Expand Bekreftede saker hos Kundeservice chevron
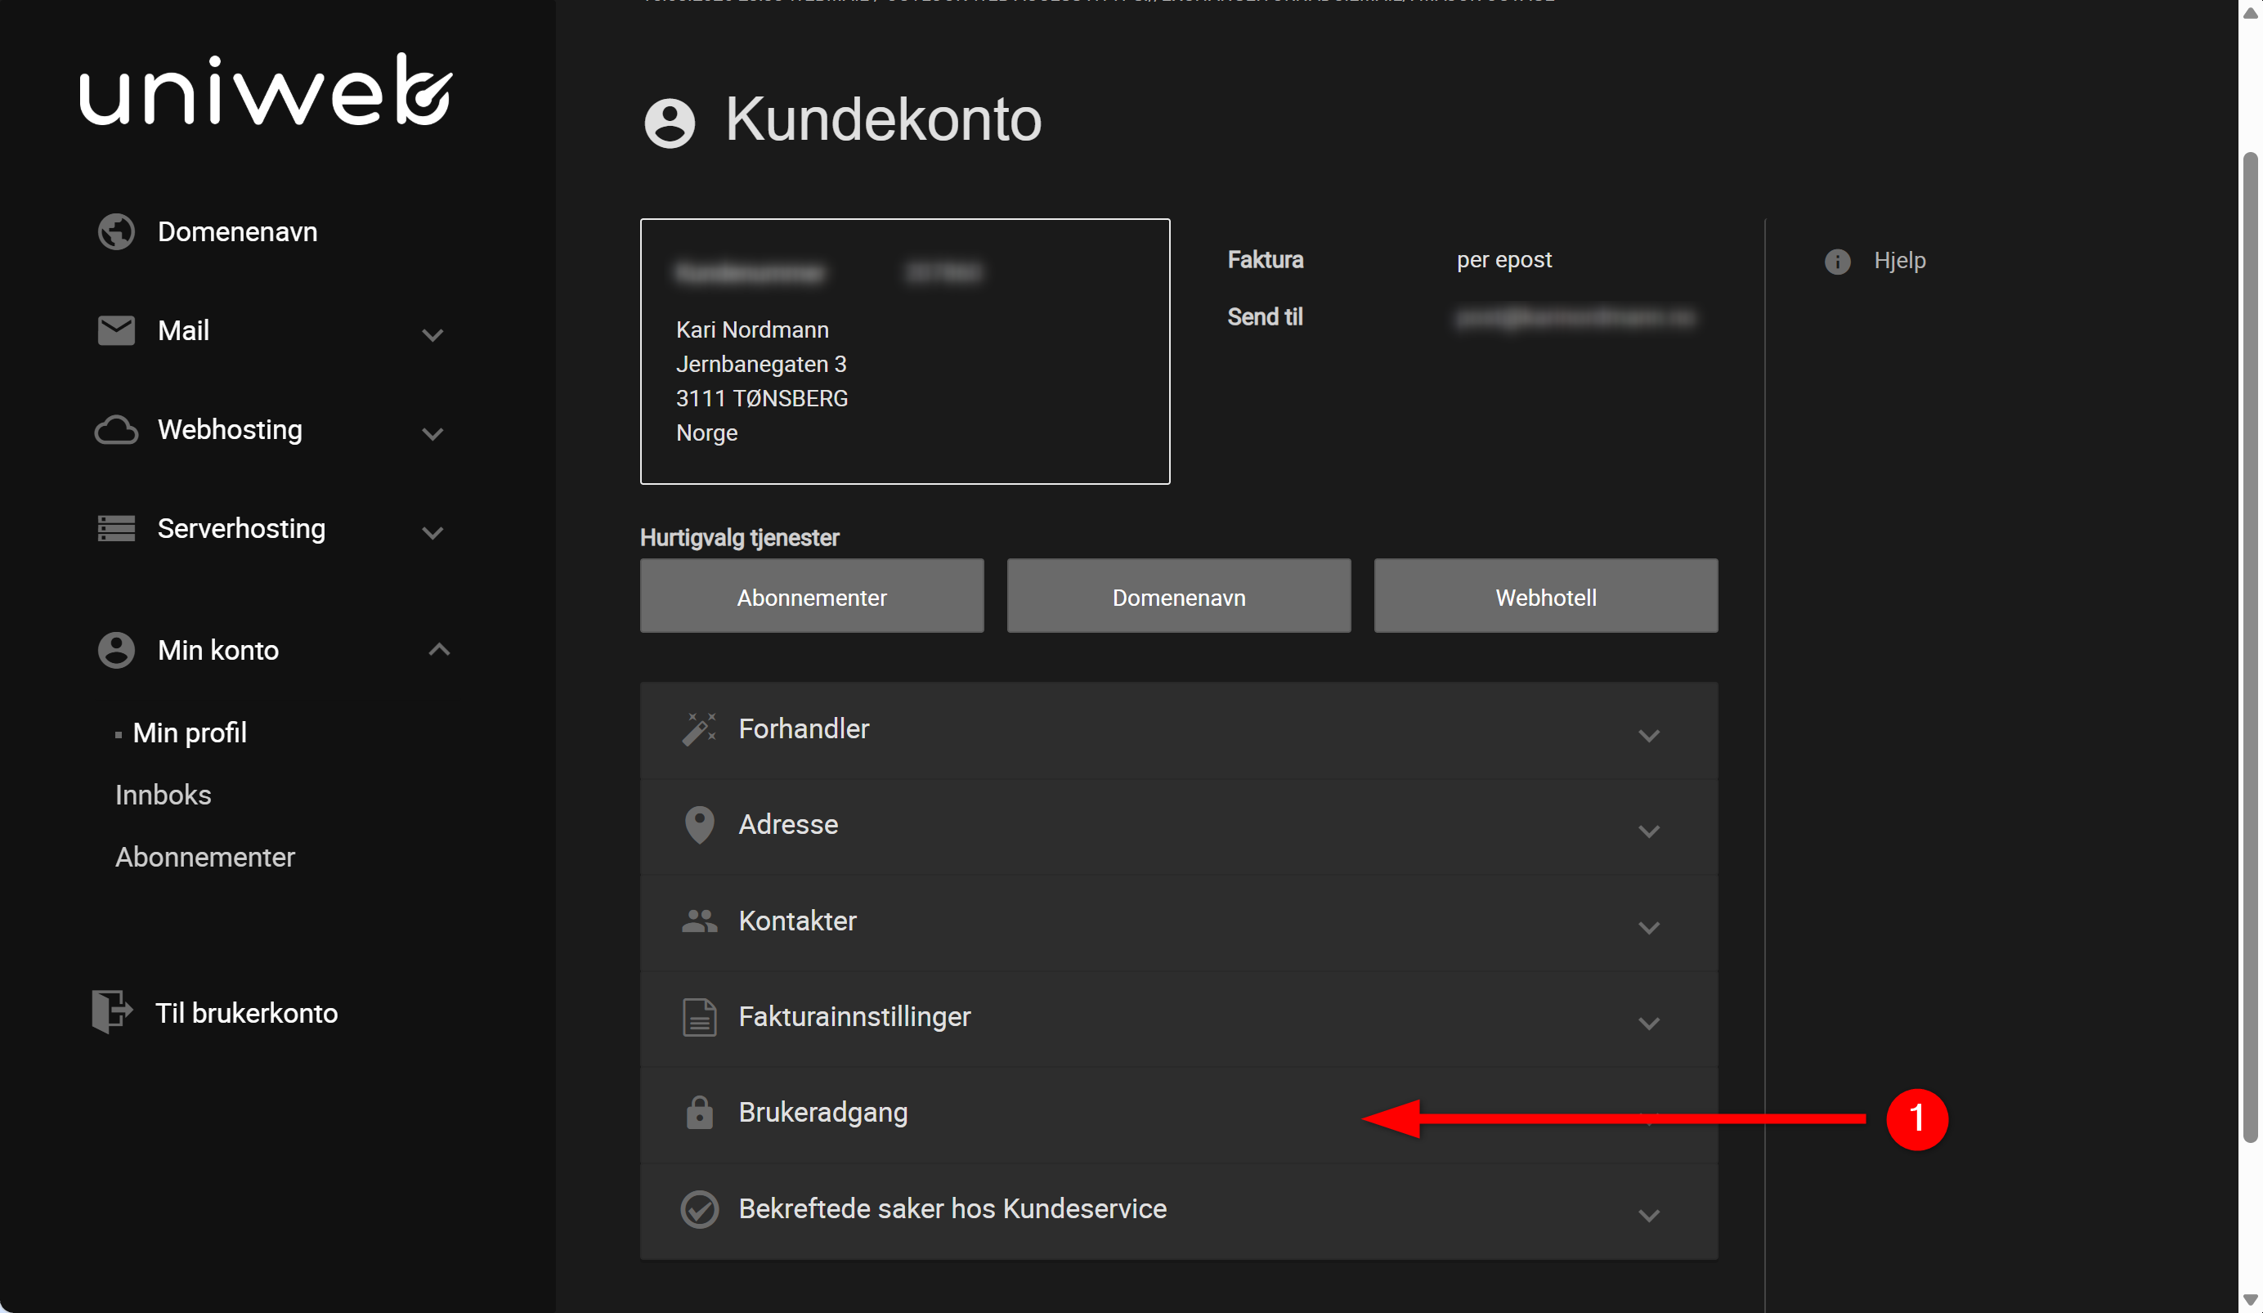Viewport: 2263px width, 1313px height. click(x=1649, y=1216)
